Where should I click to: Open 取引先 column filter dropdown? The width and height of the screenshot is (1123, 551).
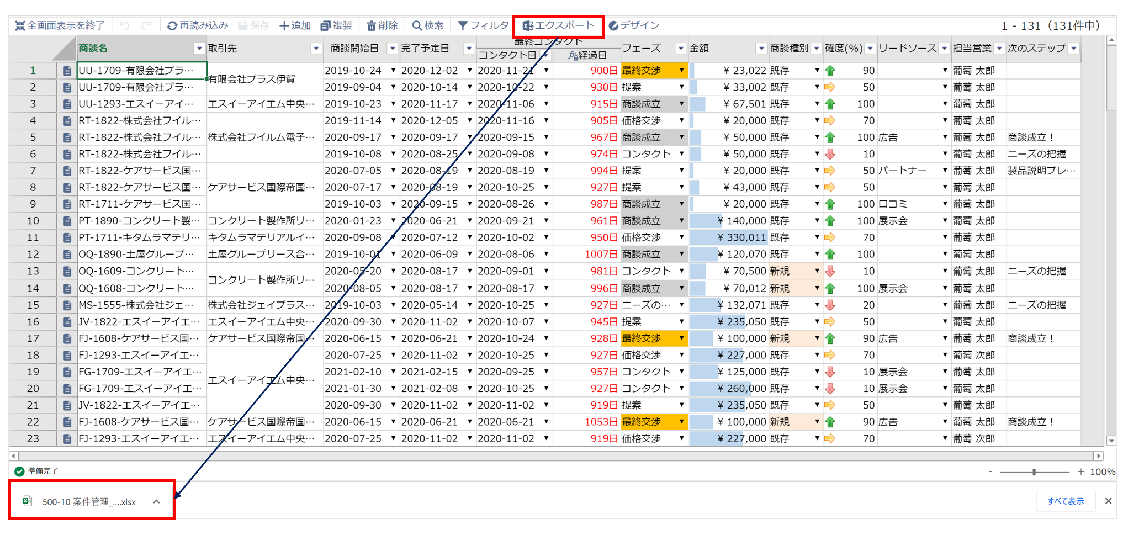(x=316, y=49)
